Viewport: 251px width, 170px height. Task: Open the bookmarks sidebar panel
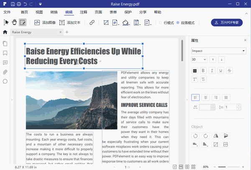click(5, 53)
